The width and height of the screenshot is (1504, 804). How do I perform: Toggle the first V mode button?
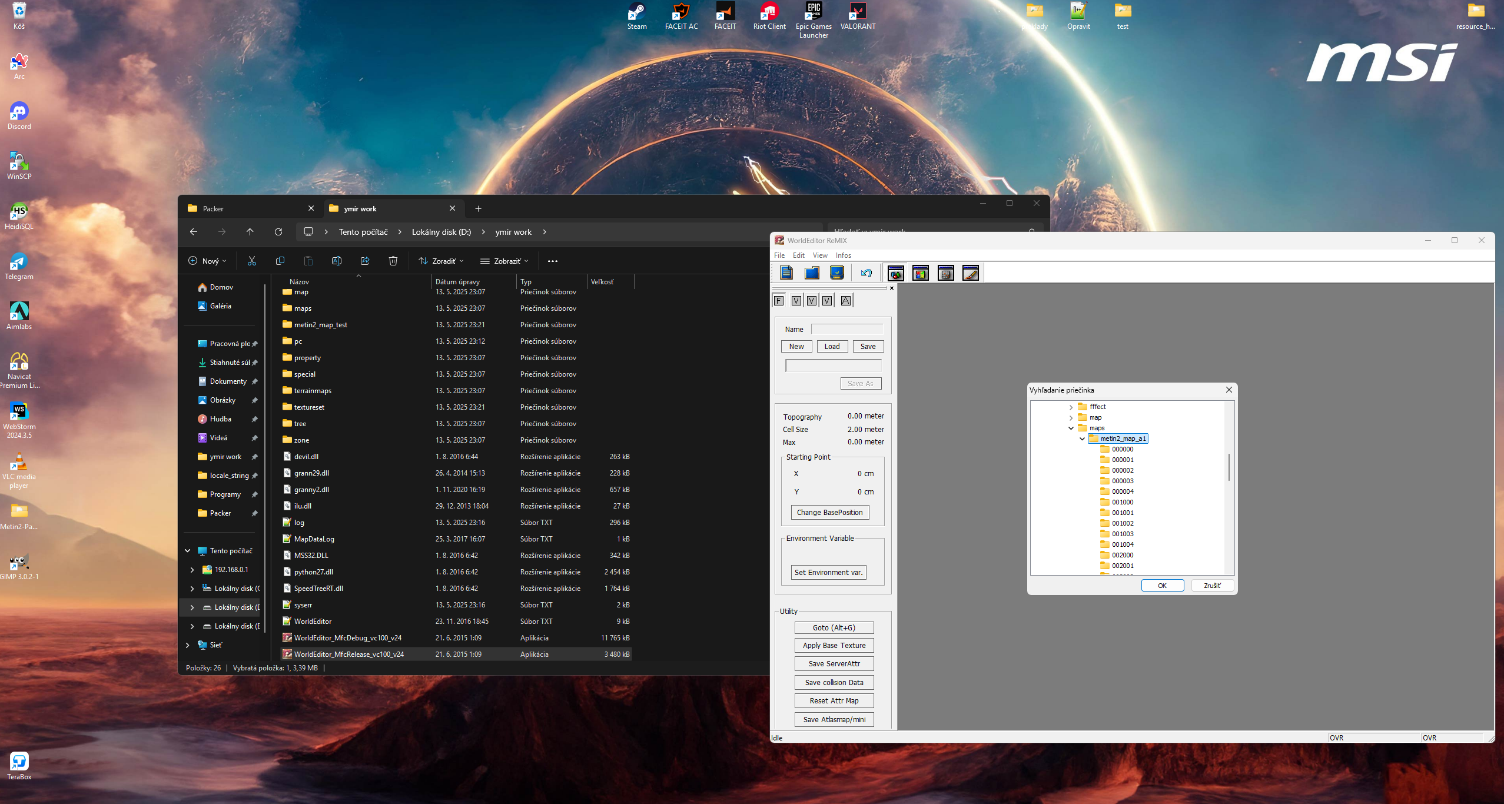[x=796, y=301]
